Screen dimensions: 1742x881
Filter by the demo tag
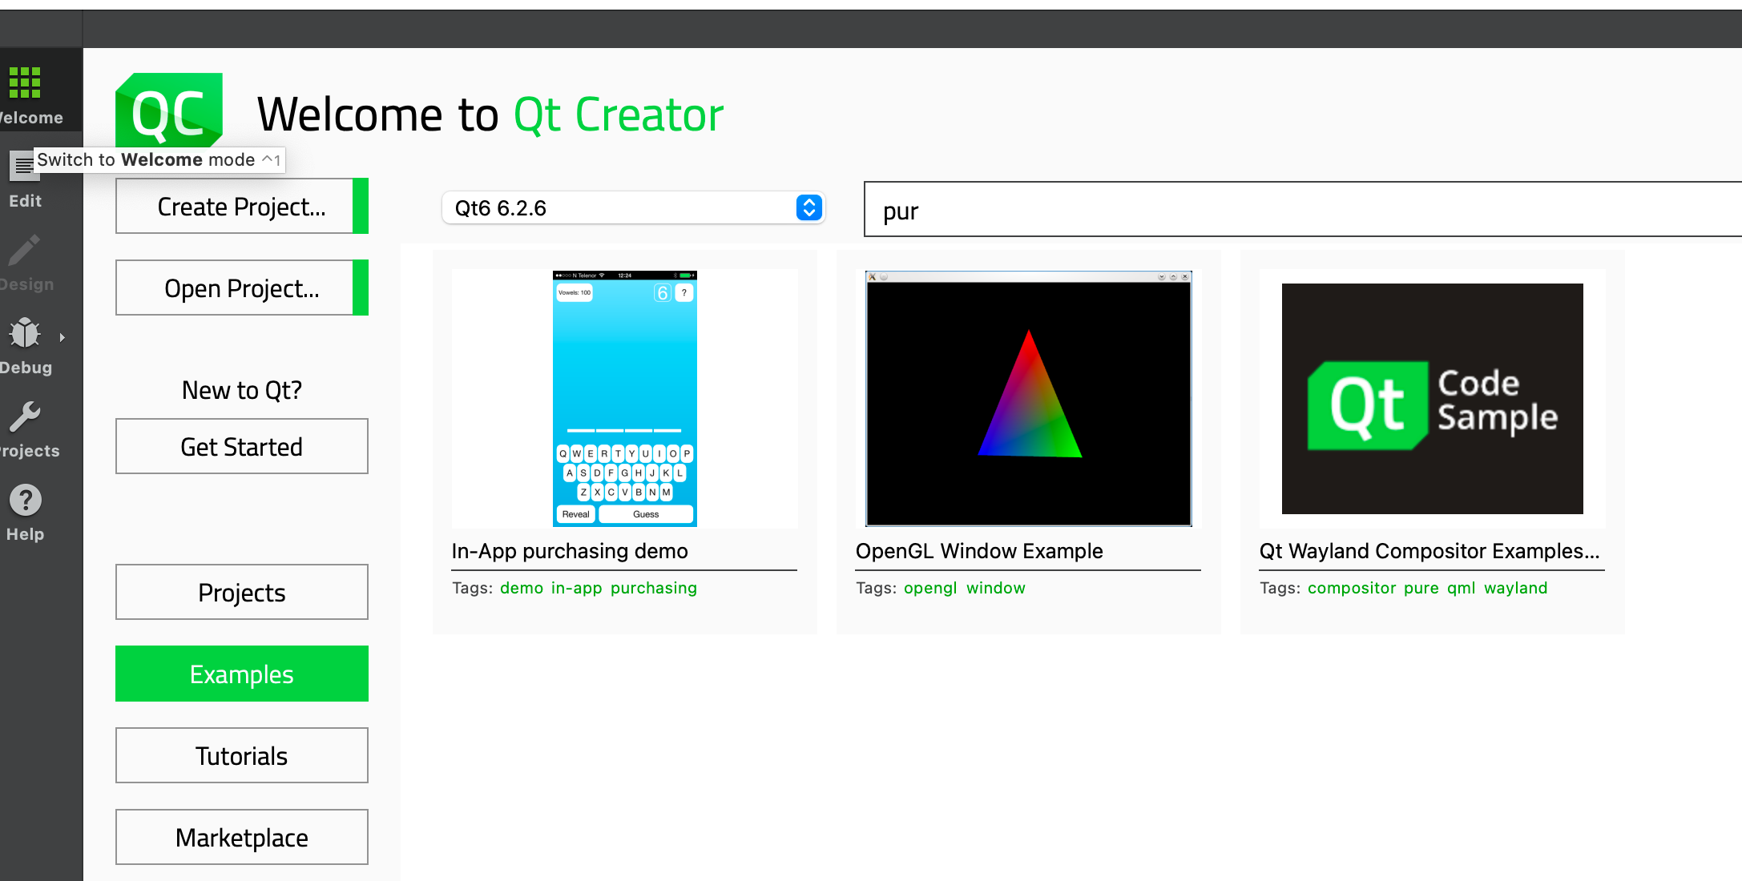pos(522,588)
